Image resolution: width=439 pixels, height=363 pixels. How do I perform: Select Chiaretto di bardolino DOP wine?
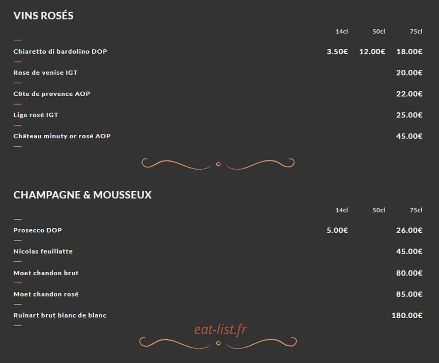(x=60, y=51)
